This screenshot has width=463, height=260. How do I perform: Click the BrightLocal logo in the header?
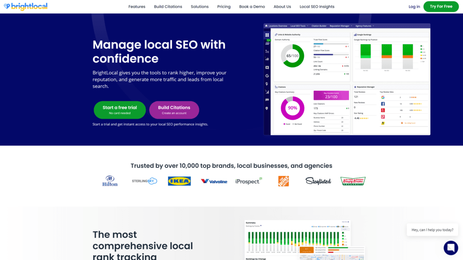tap(26, 6)
